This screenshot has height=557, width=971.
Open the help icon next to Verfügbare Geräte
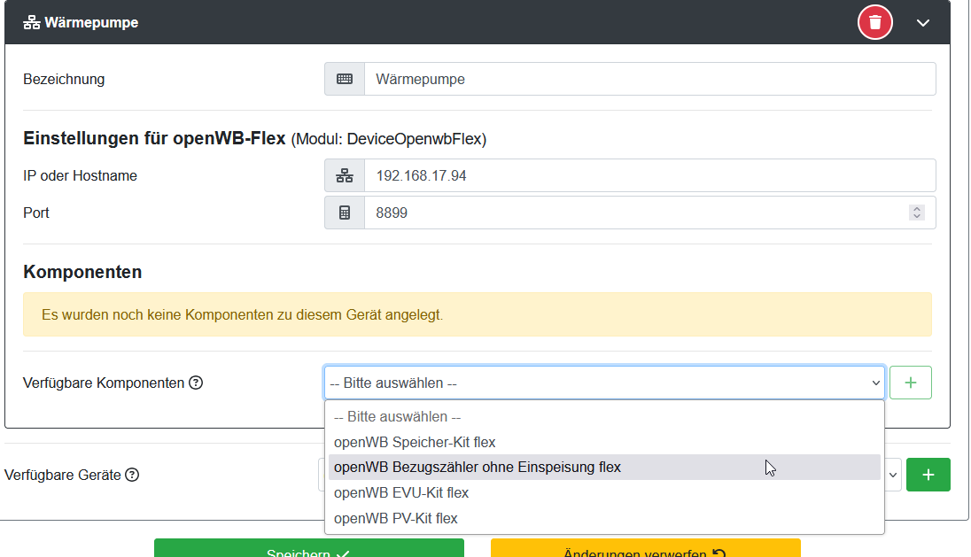(131, 475)
